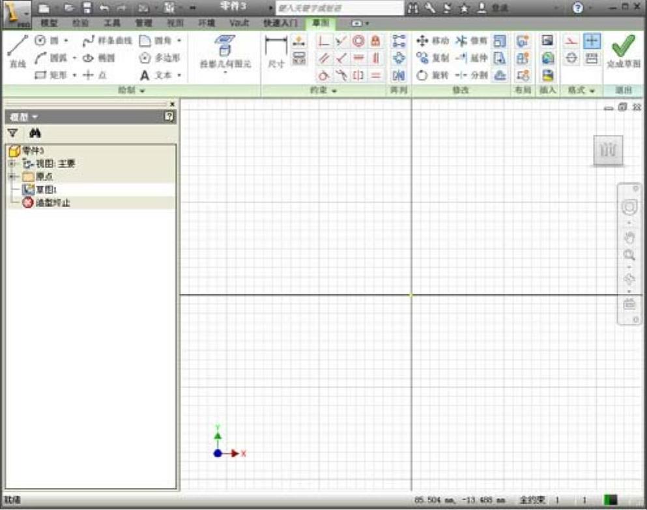Apply the coincident constraint
The image size is (647, 510).
324,40
